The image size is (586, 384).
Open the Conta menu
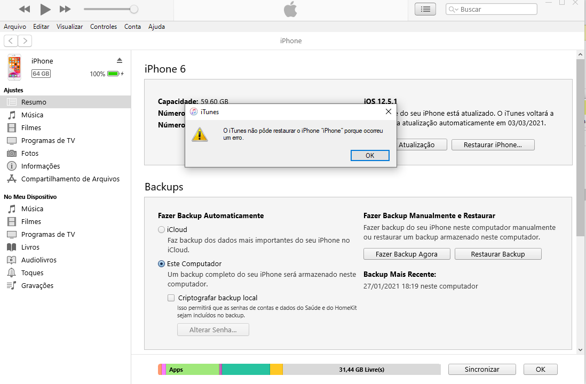[x=133, y=27]
